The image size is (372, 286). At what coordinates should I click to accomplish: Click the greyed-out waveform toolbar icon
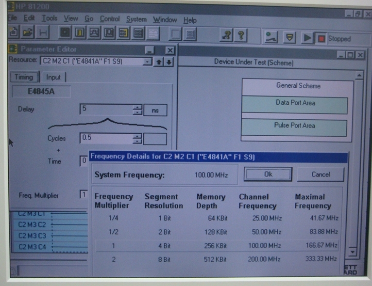pos(153,33)
